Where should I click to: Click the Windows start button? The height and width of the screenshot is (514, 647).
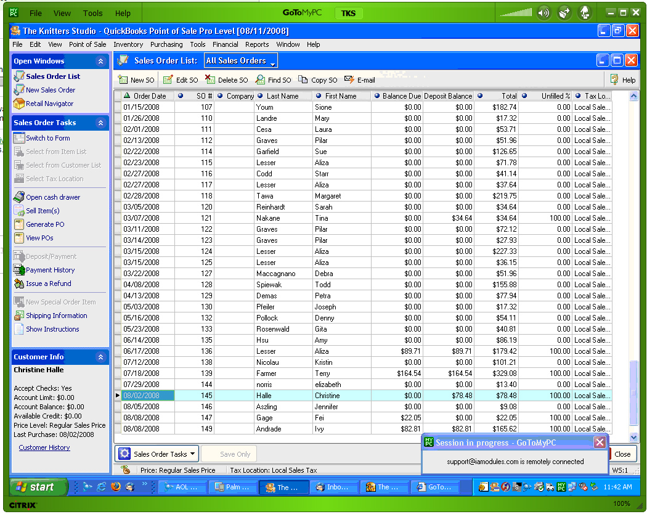tap(38, 487)
